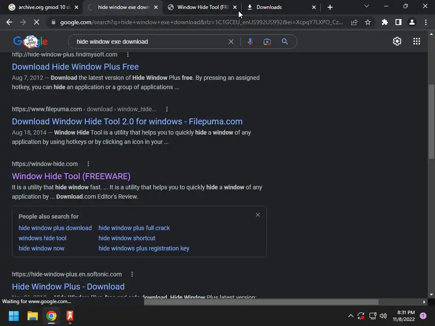Search hide window now suggestion
Screen dimensions: 435x326
pos(41,248)
